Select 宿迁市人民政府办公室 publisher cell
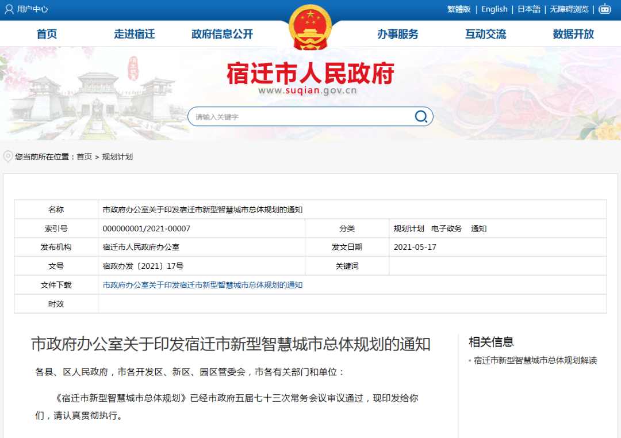 tap(202, 247)
